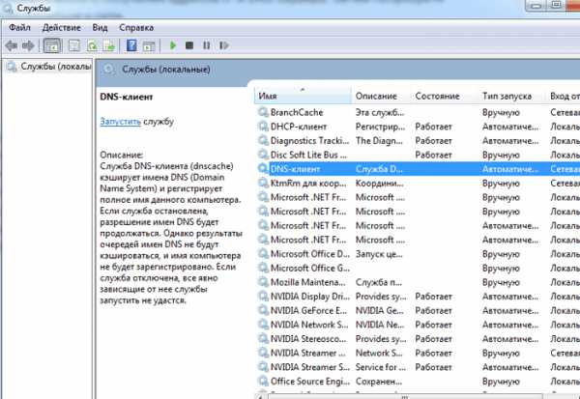Click the DNS-клиент name in the highlighted row
Image resolution: width=580 pixels, height=399 pixels.
295,169
